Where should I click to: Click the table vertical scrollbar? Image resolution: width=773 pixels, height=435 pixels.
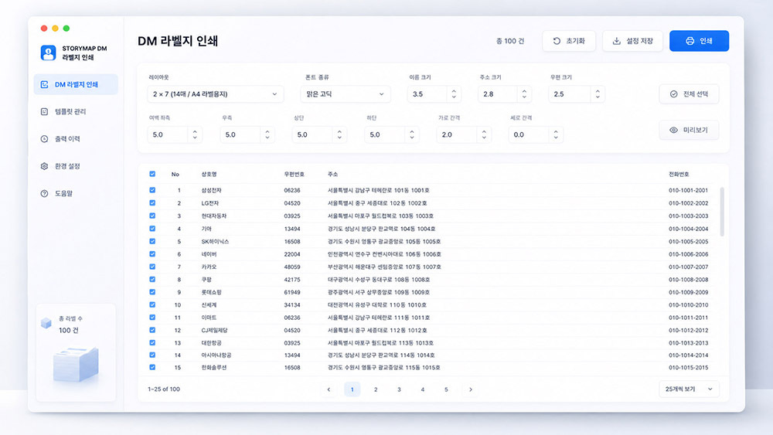point(722,212)
